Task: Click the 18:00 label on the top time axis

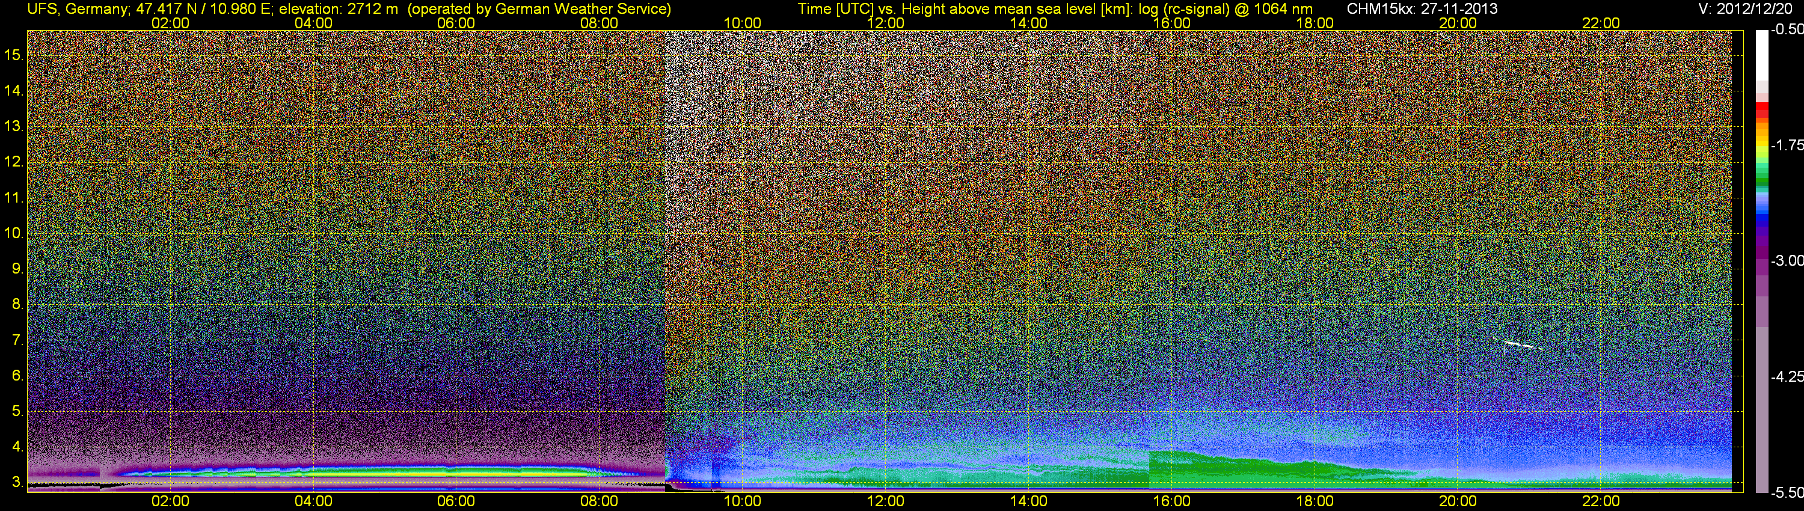Action: click(x=1315, y=23)
